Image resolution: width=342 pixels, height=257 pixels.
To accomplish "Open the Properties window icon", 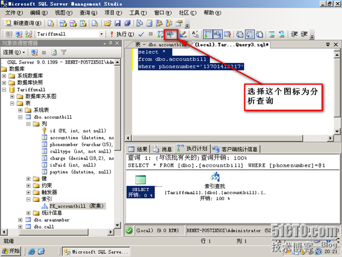I will (x=179, y=23).
